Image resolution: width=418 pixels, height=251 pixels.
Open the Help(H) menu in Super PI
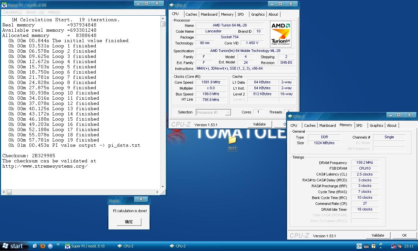(54, 12)
